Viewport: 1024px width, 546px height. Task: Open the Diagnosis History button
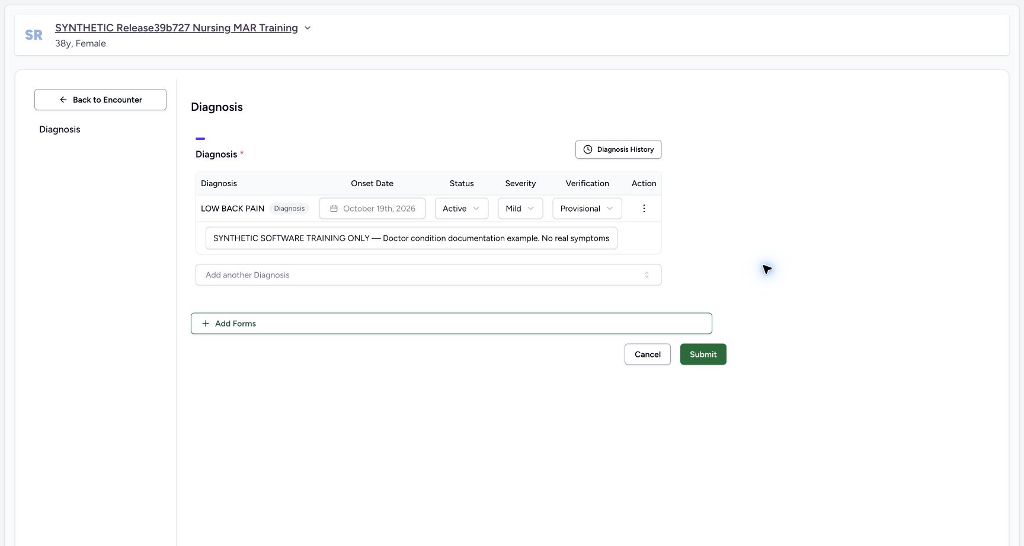[x=618, y=149]
